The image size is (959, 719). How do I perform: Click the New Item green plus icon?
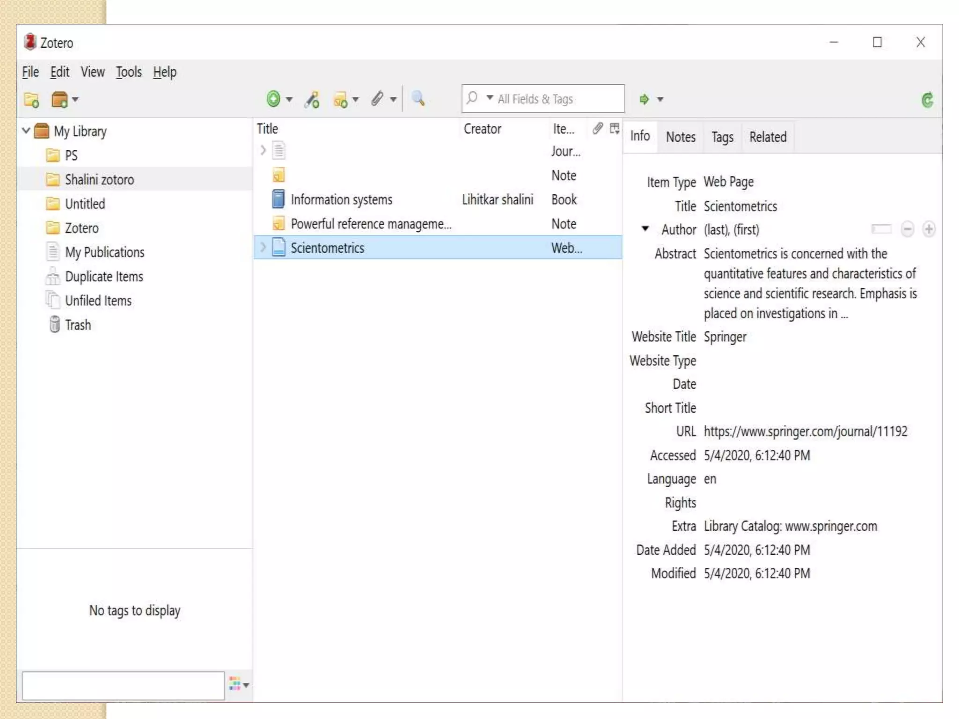tap(273, 99)
